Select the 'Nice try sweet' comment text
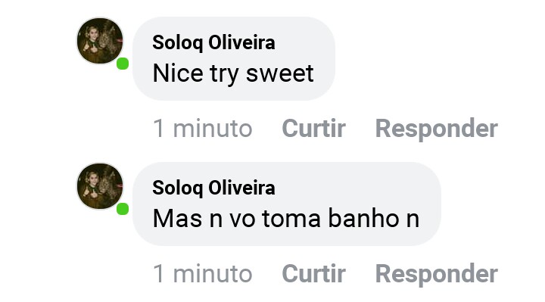This screenshot has height=302, width=545. tap(233, 73)
